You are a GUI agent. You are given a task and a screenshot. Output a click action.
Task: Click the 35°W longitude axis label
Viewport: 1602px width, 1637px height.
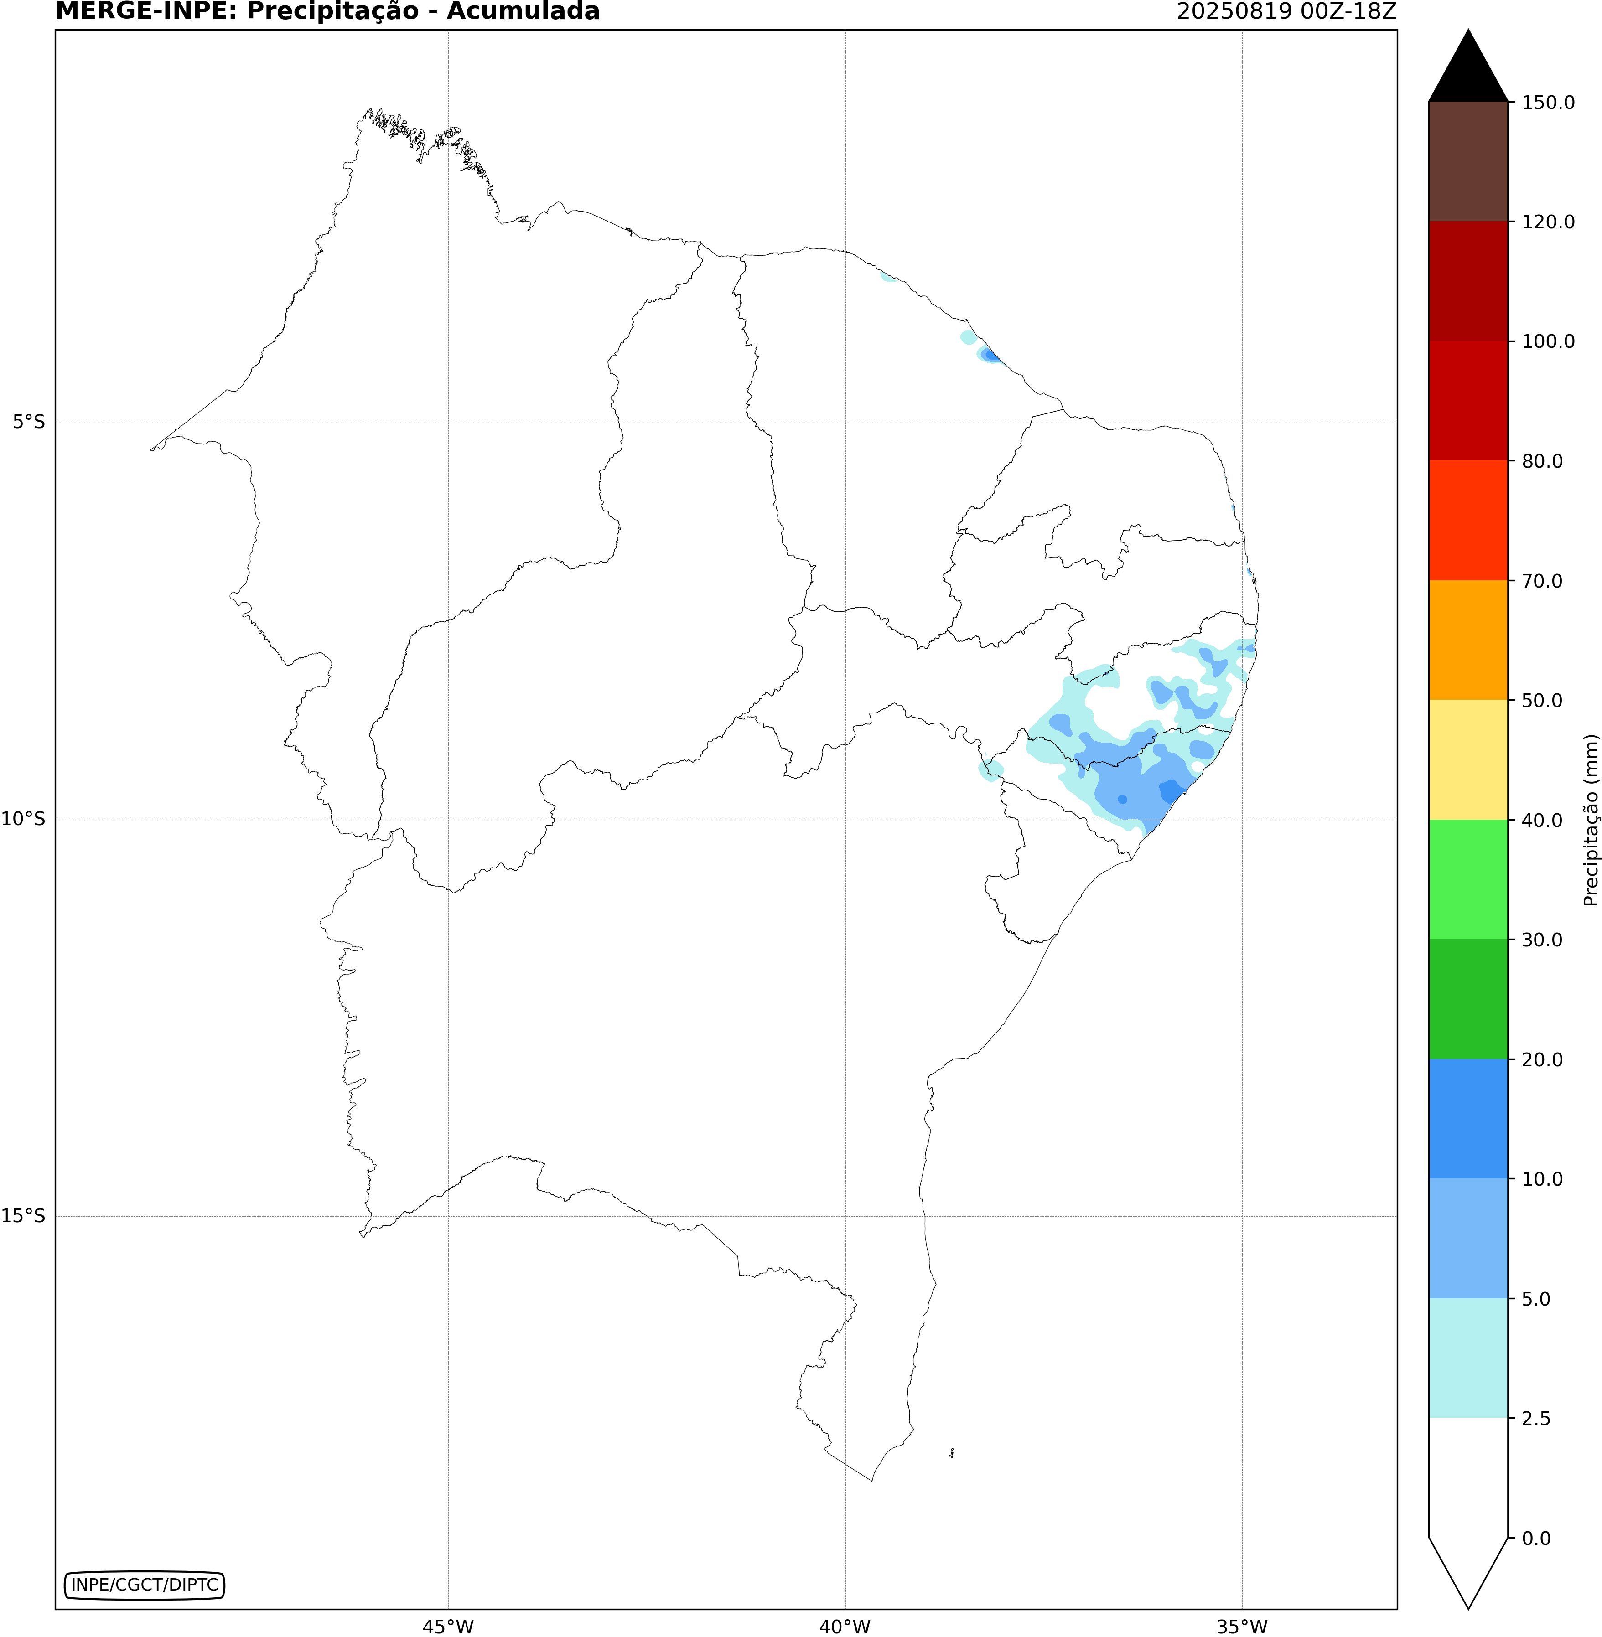pos(1242,1626)
